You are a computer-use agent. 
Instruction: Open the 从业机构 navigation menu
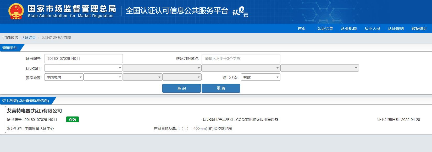349,28
